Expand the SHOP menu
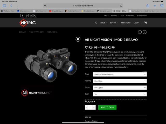Screen dimensions: 166x124 coord(103,23)
